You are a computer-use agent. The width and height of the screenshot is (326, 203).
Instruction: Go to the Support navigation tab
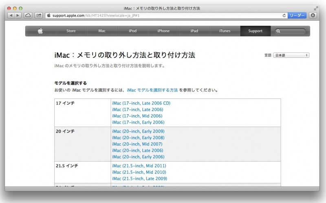255,31
